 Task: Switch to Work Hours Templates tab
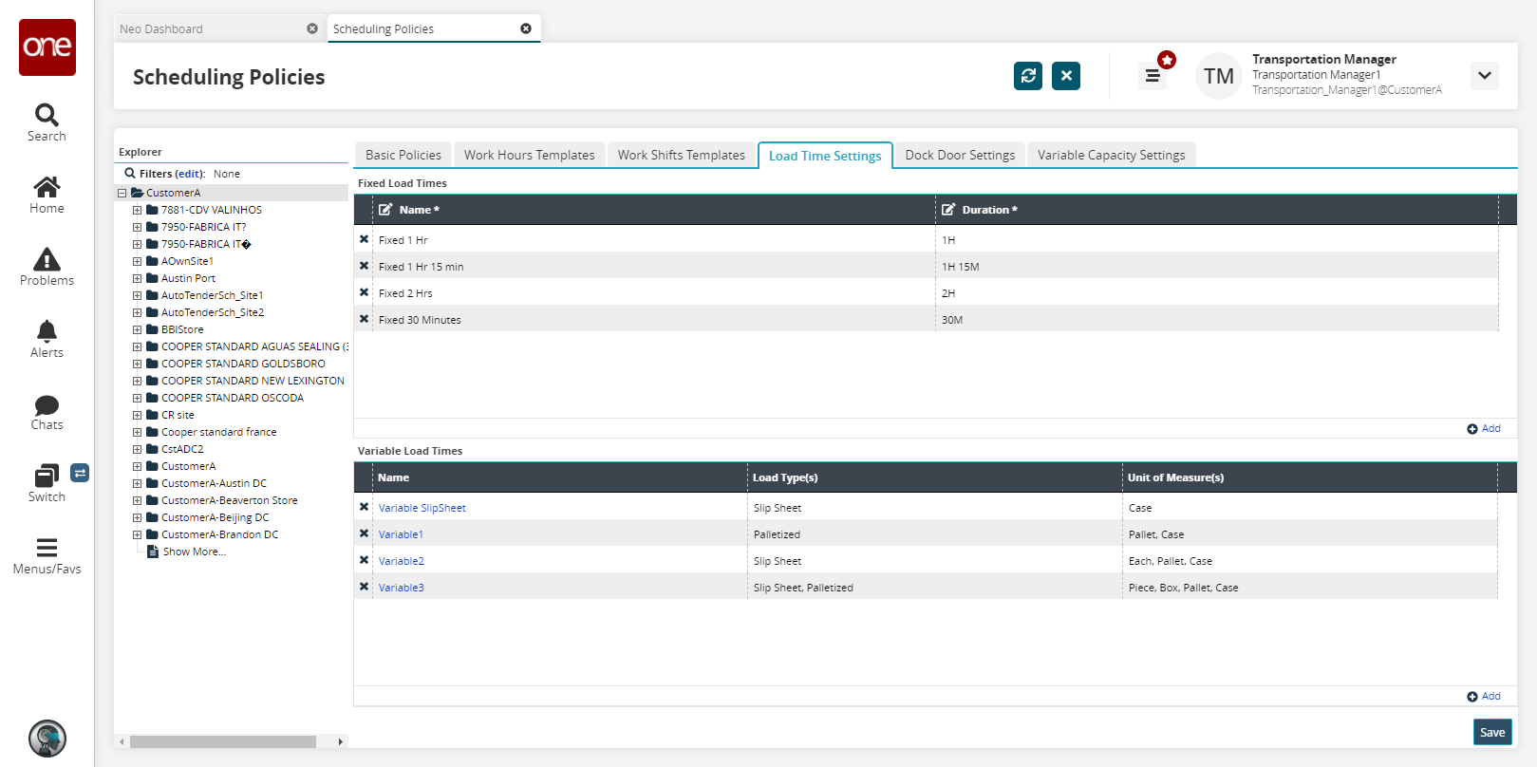(x=529, y=155)
